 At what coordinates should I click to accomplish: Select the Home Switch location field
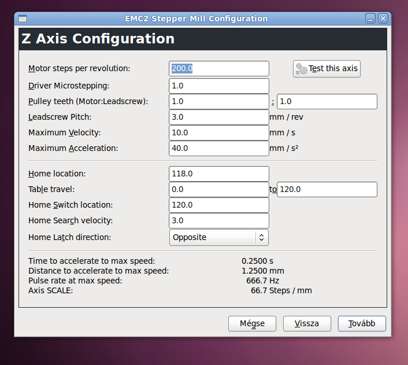coord(219,205)
